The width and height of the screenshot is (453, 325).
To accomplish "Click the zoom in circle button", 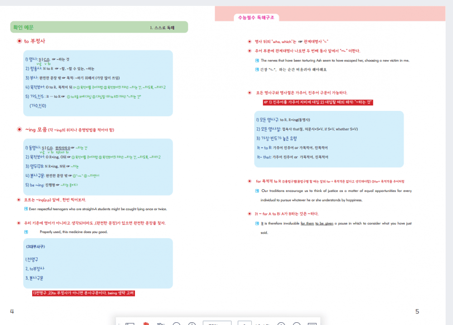I will click(192, 323).
